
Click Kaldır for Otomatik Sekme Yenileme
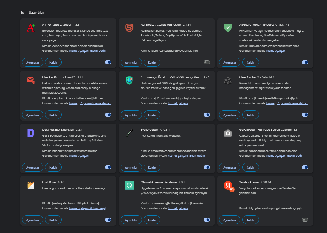point(152,220)
